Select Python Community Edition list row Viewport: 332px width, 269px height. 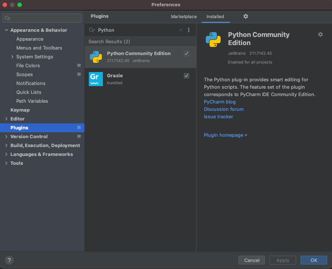click(x=140, y=57)
